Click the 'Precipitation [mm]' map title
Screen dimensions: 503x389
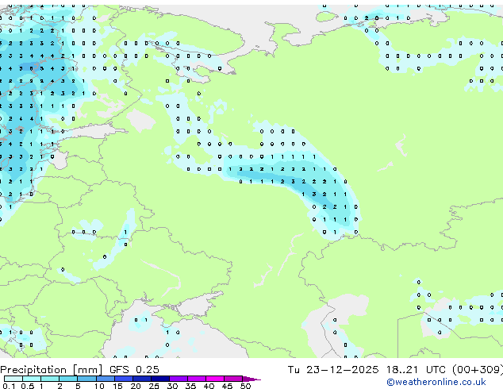point(51,370)
